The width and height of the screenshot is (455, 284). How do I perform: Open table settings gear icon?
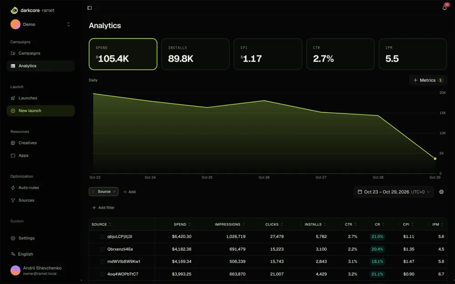point(441,192)
